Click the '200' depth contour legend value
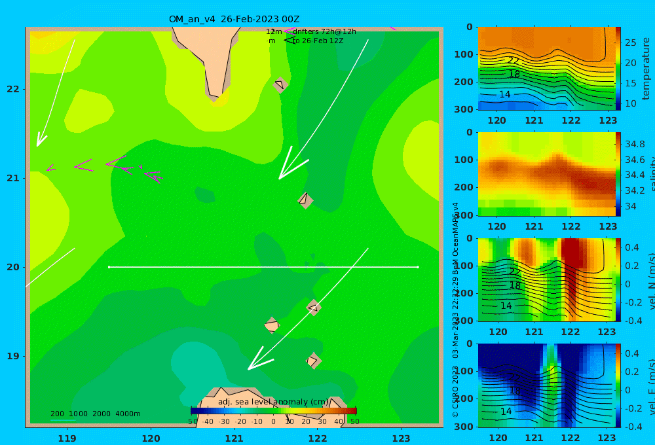This screenshot has width=655, height=445. pos(57,414)
